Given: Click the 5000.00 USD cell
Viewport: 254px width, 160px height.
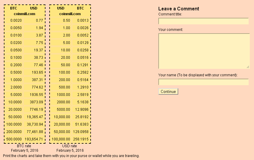Looking at the screenshot, I should pyautogui.click(x=63, y=110).
